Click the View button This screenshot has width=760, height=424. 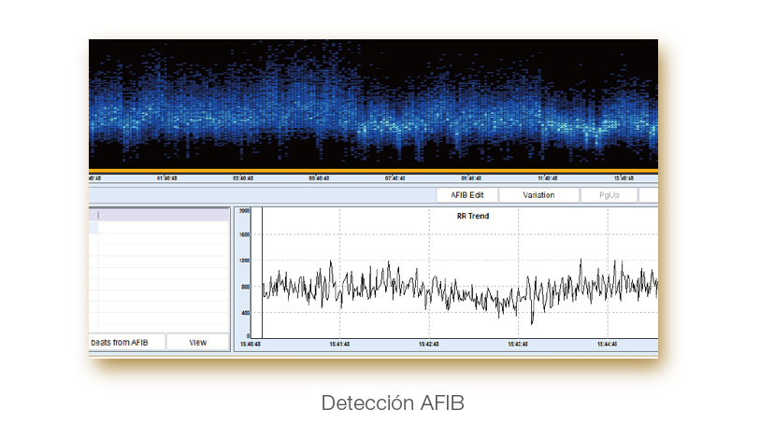tap(197, 343)
